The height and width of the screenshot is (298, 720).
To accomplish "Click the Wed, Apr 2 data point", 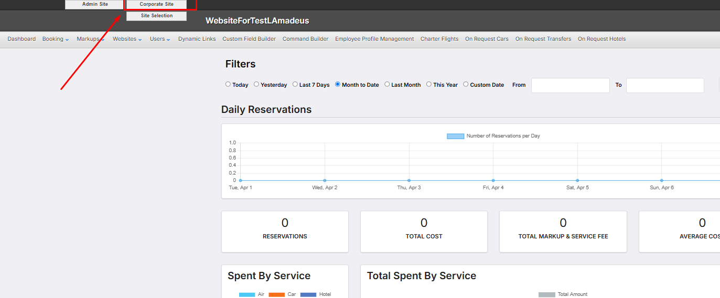I will (x=325, y=180).
